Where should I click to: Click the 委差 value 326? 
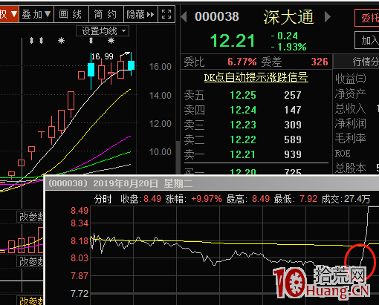tap(320, 62)
